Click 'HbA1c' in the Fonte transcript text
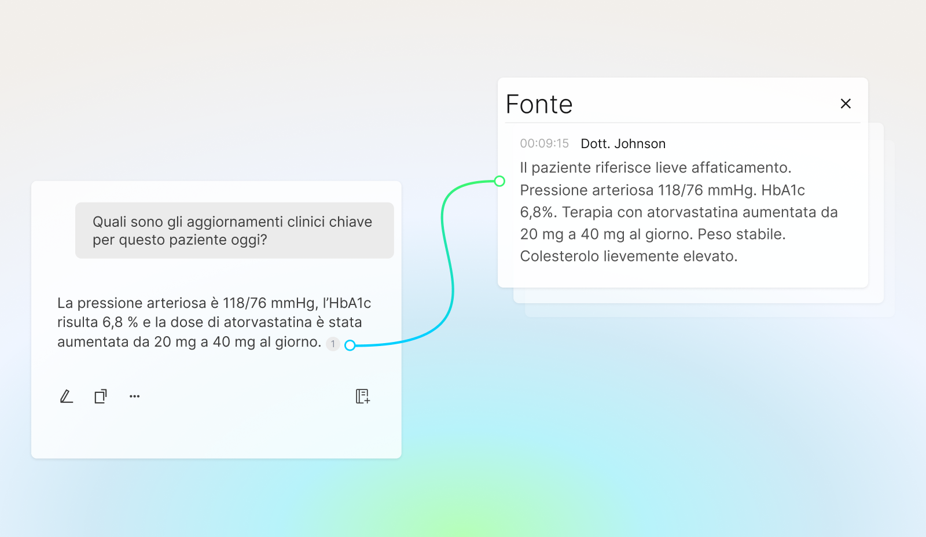The width and height of the screenshot is (926, 537). point(783,190)
